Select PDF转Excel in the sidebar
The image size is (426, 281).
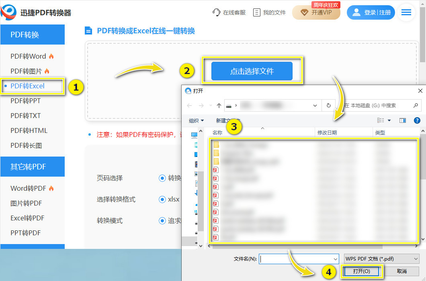point(27,86)
